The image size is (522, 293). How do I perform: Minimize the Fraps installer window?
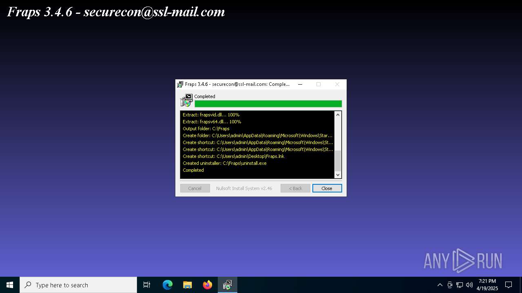(x=300, y=84)
